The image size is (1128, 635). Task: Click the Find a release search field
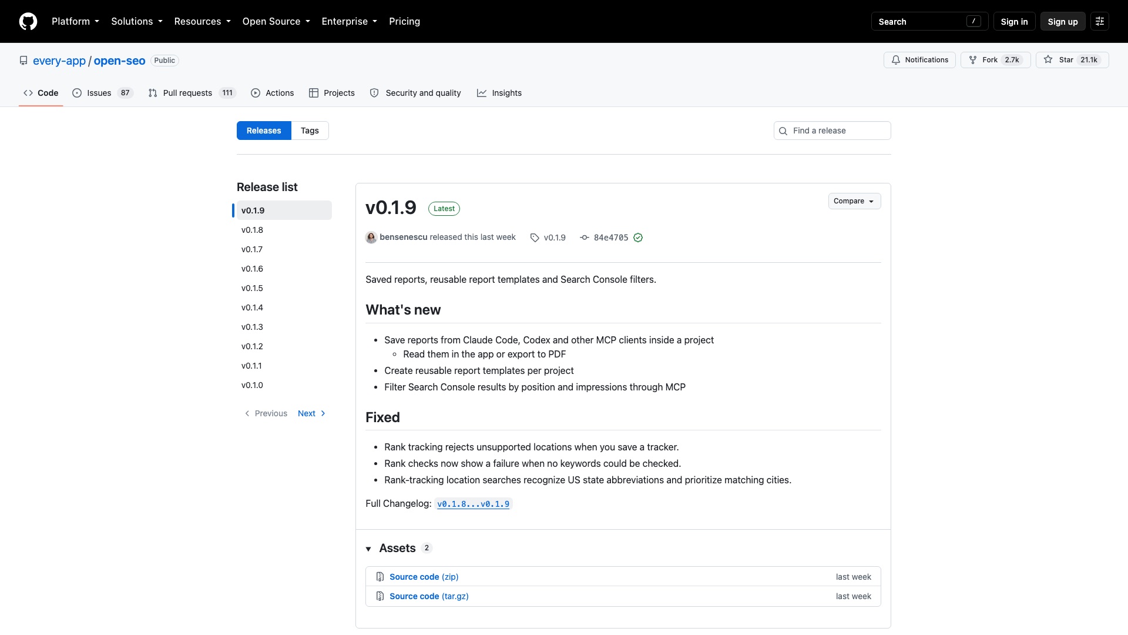[832, 131]
